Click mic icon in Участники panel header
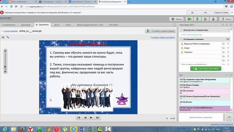This screenshot has height=132, width=234. [223, 25]
